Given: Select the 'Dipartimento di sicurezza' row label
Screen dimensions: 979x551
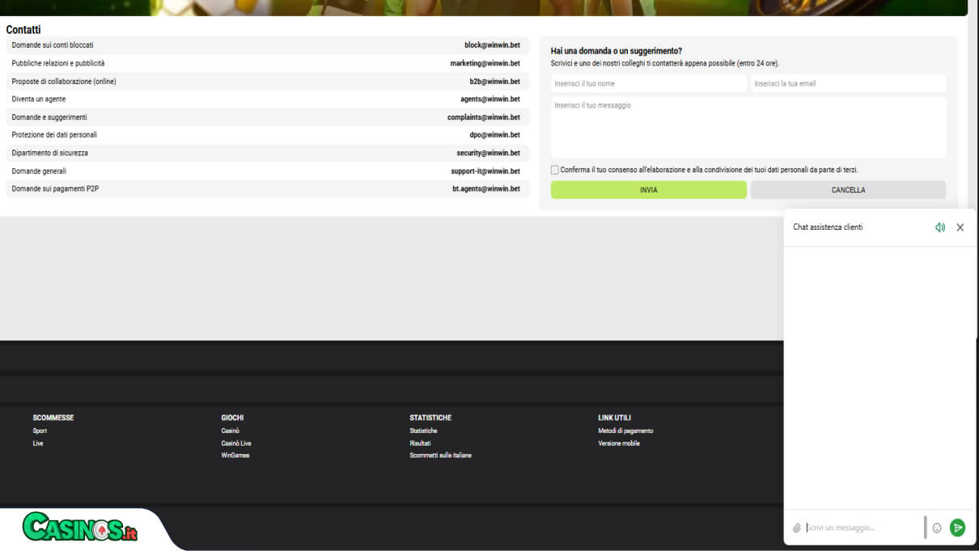Looking at the screenshot, I should click(50, 153).
